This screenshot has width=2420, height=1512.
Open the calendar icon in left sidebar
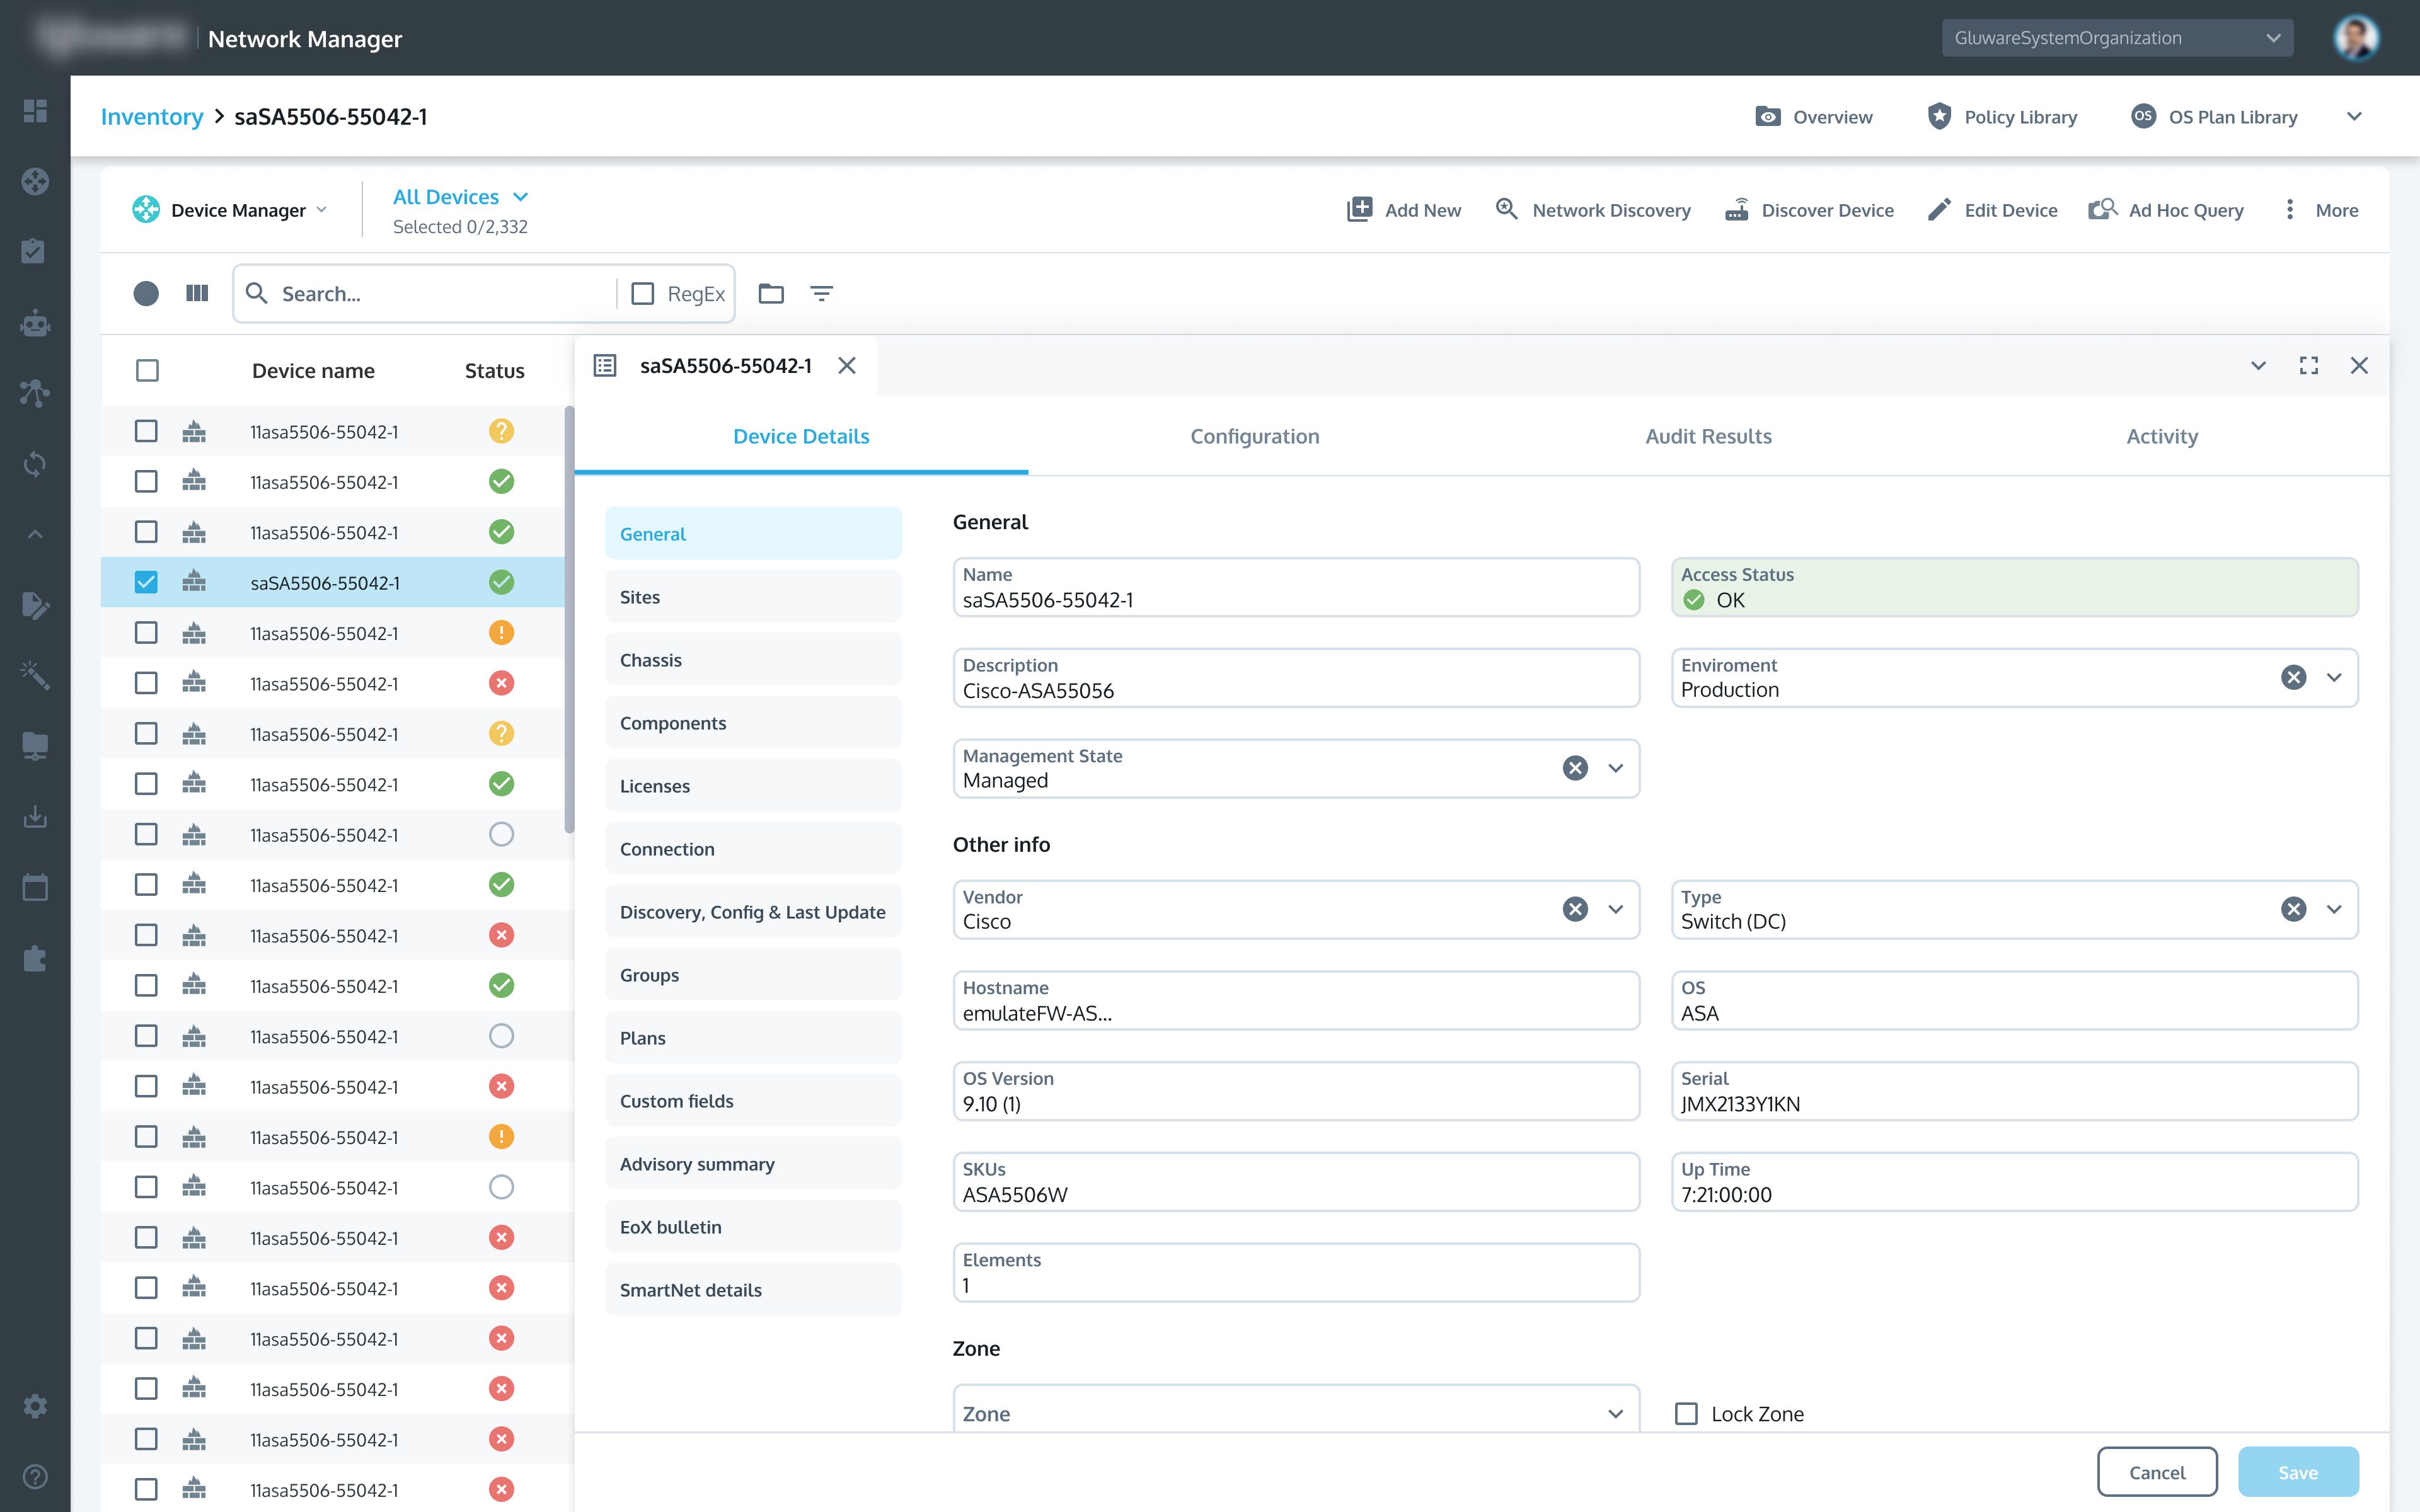[x=35, y=887]
